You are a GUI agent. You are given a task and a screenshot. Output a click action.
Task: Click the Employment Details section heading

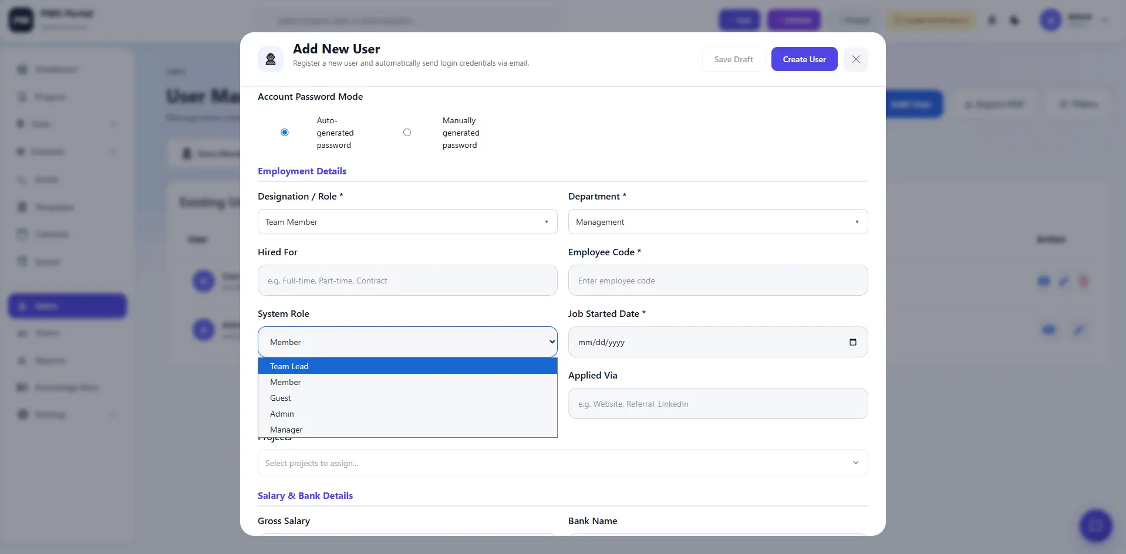tap(302, 171)
